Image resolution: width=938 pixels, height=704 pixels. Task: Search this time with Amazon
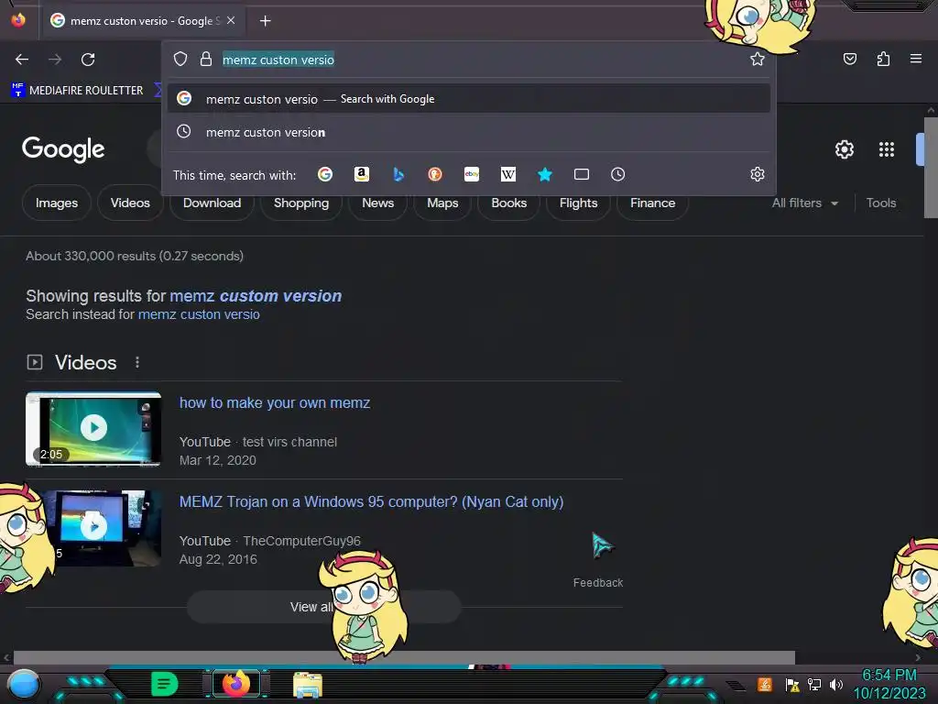(x=361, y=174)
